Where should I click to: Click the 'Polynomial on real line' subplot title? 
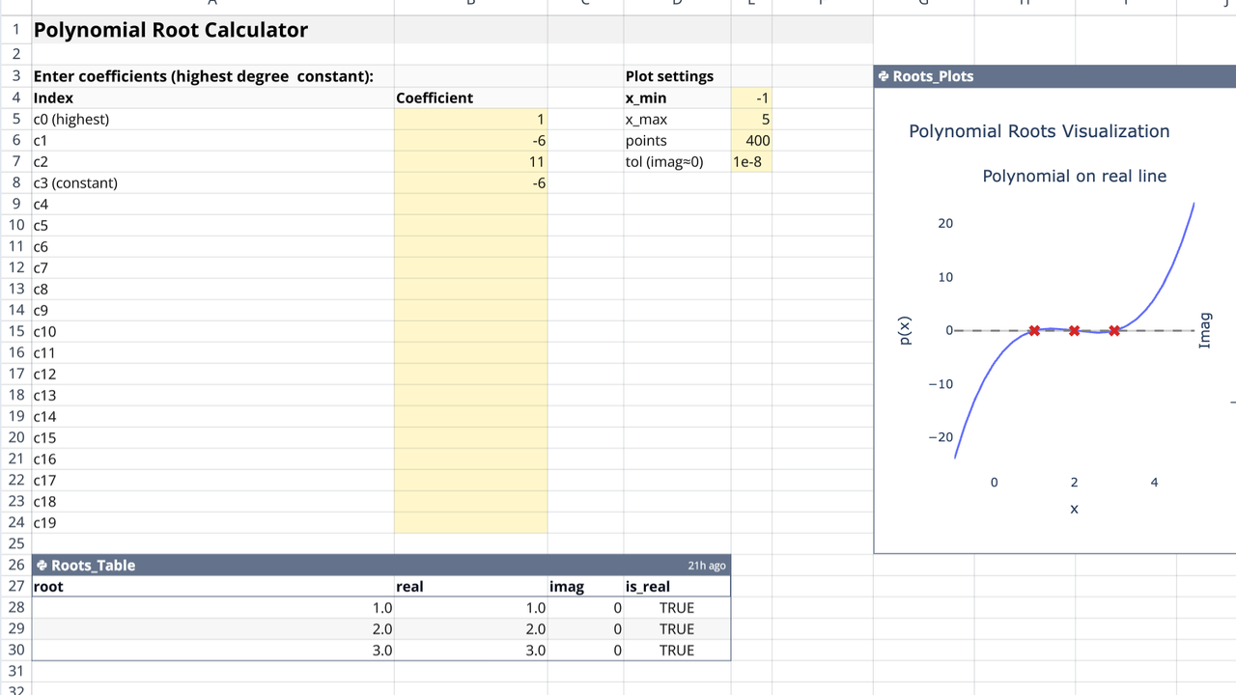(1075, 177)
